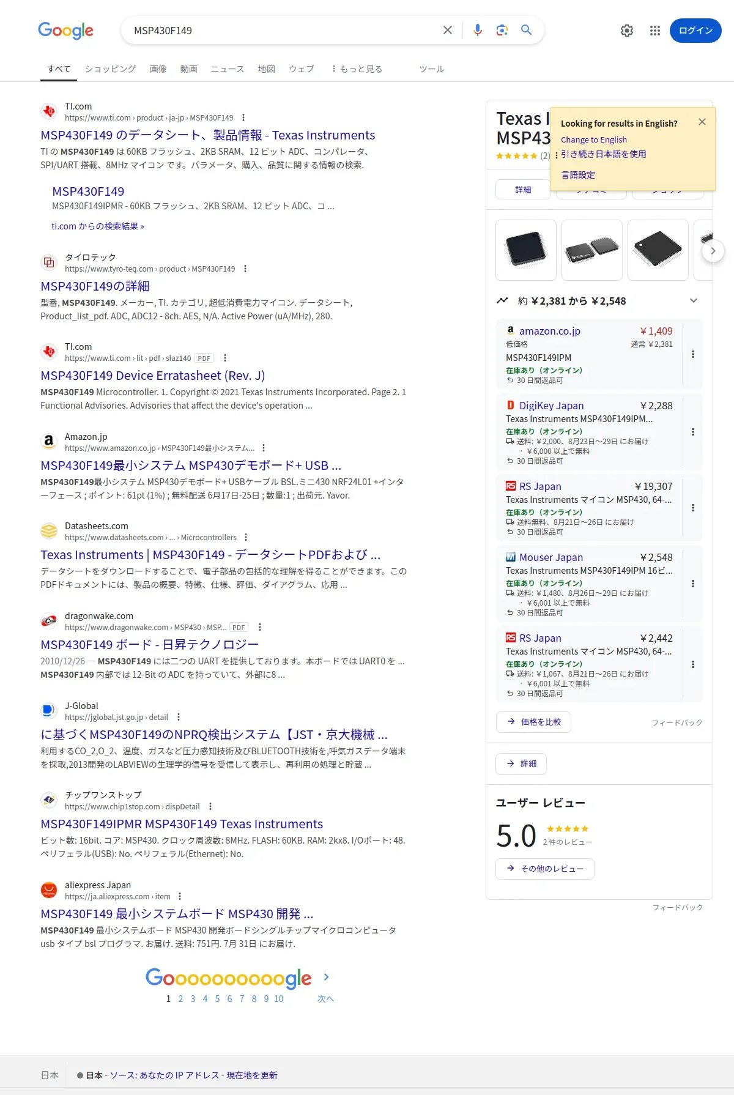Select the second product thumbnail with two chips

tap(591, 250)
